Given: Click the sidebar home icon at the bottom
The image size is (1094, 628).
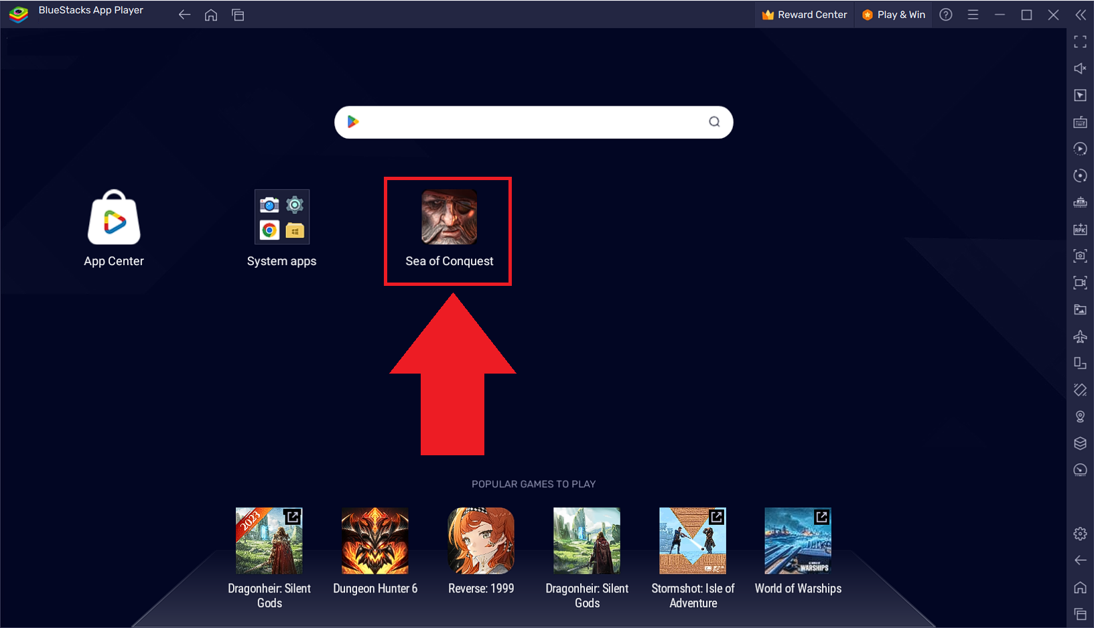Looking at the screenshot, I should [1080, 587].
